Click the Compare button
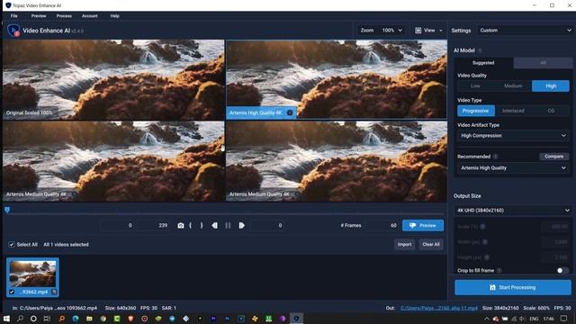 pyautogui.click(x=554, y=157)
